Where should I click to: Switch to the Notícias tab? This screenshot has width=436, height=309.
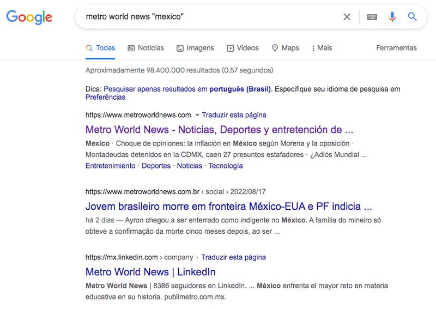point(146,48)
